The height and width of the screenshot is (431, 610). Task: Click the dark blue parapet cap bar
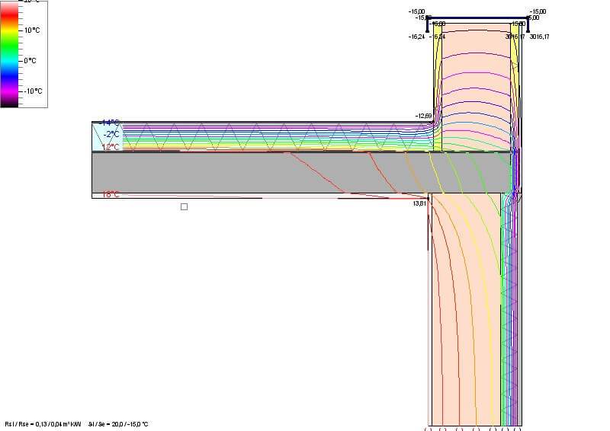point(478,18)
